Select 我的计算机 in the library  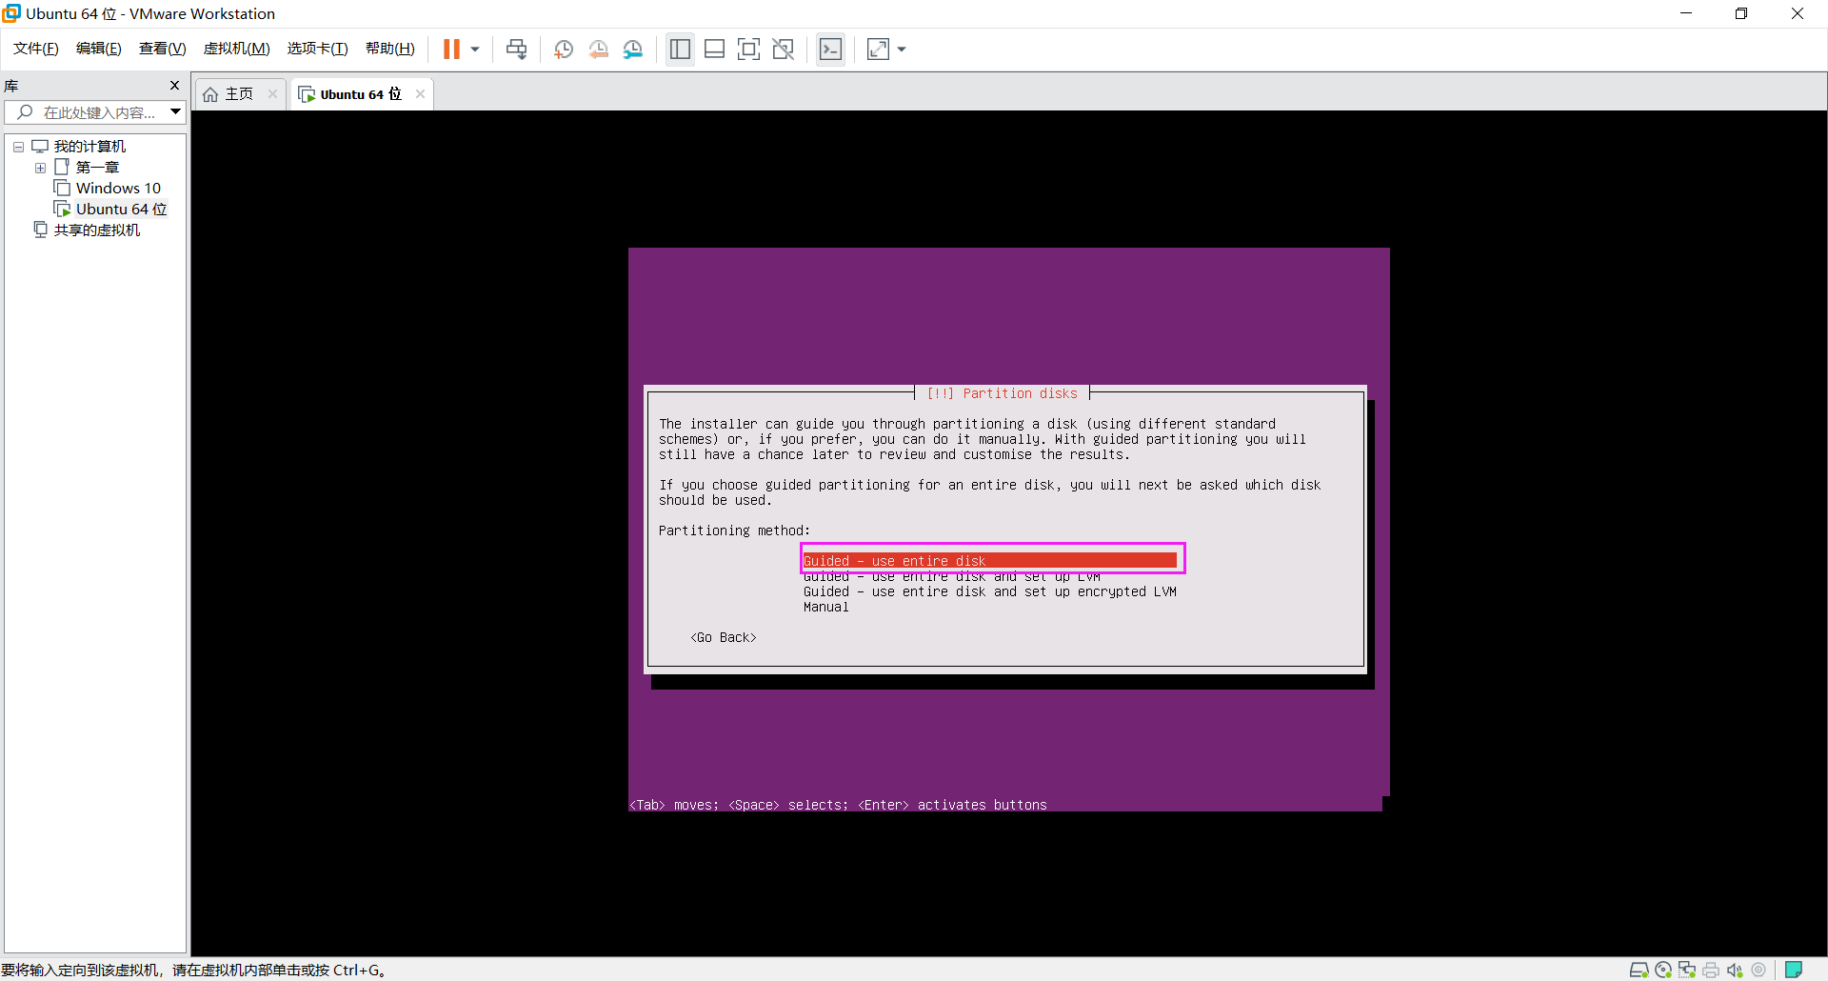coord(89,147)
